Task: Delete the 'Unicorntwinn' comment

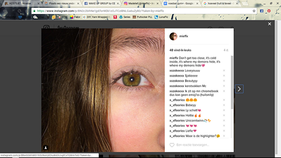Action: click(224, 120)
